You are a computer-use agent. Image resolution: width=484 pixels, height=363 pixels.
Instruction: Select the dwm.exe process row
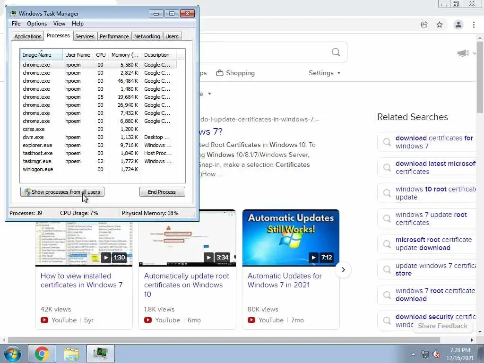click(99, 137)
